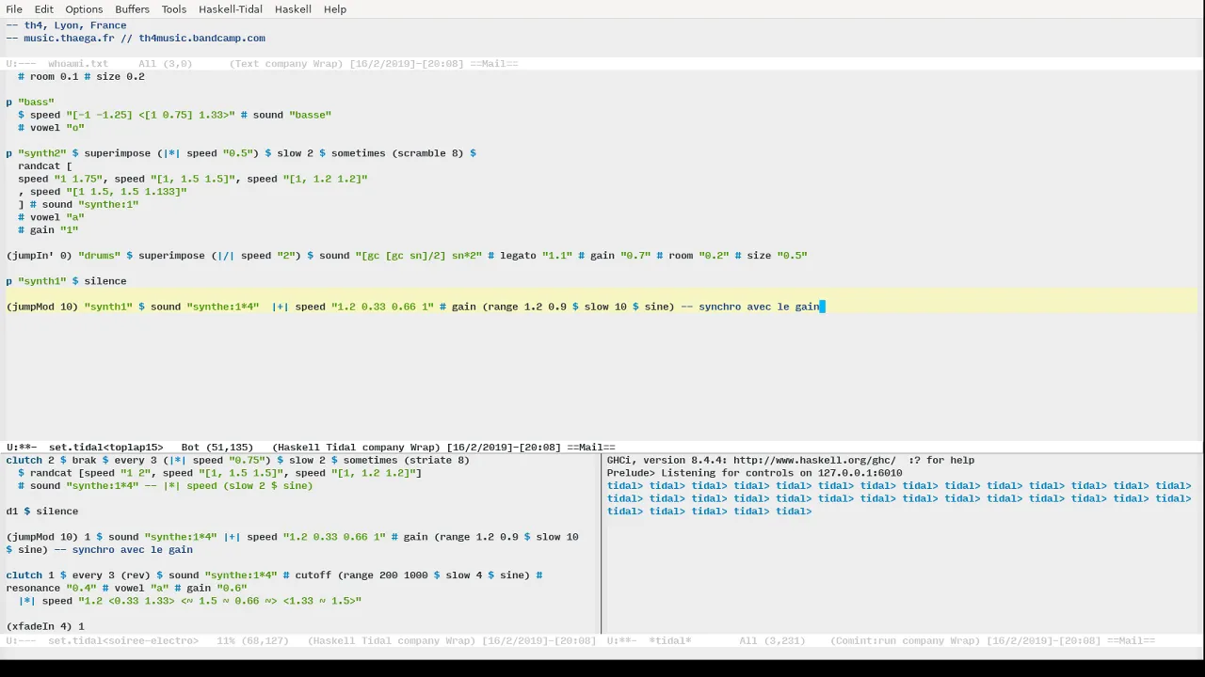This screenshot has height=677, width=1205.
Task: Open the File menu
Action: tap(14, 9)
